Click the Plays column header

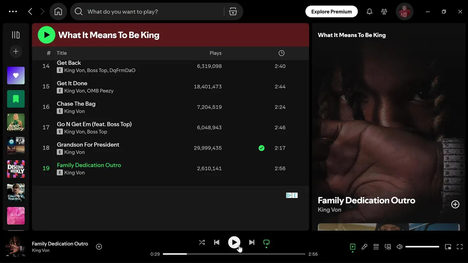[x=215, y=53]
